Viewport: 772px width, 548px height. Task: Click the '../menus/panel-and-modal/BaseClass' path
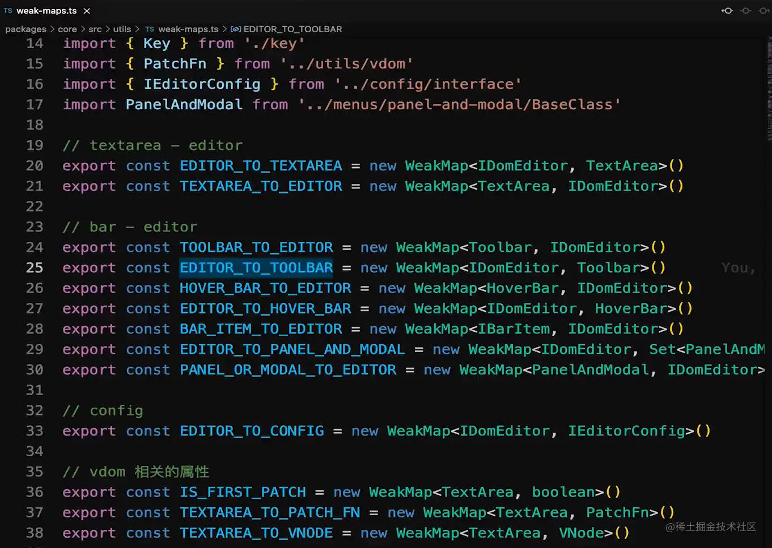coord(459,105)
